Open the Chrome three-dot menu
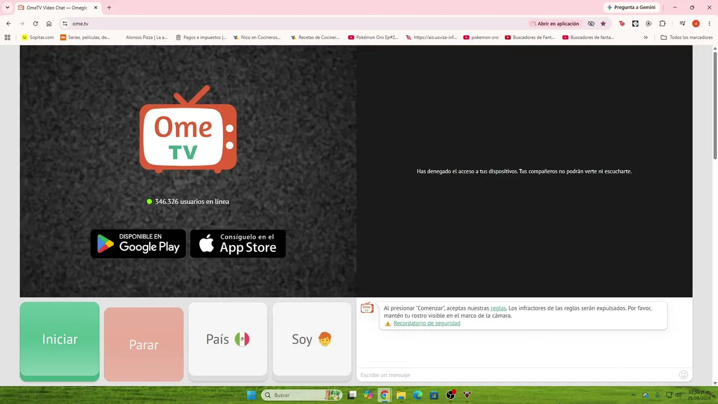Image resolution: width=718 pixels, height=404 pixels. tap(709, 24)
